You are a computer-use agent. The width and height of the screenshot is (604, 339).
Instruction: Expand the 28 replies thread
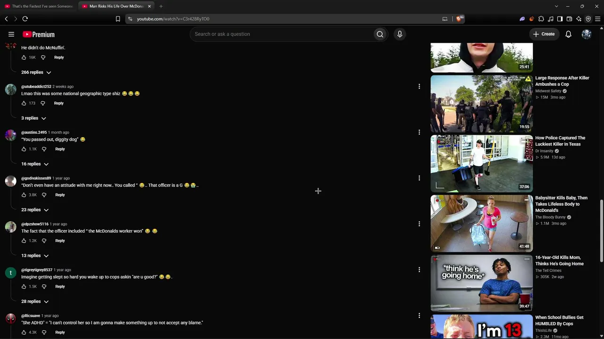point(35,301)
